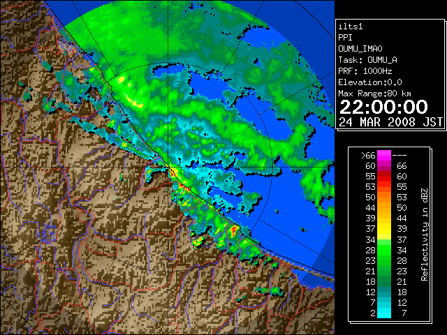Select the 'PPI' scan type text

tap(345, 38)
